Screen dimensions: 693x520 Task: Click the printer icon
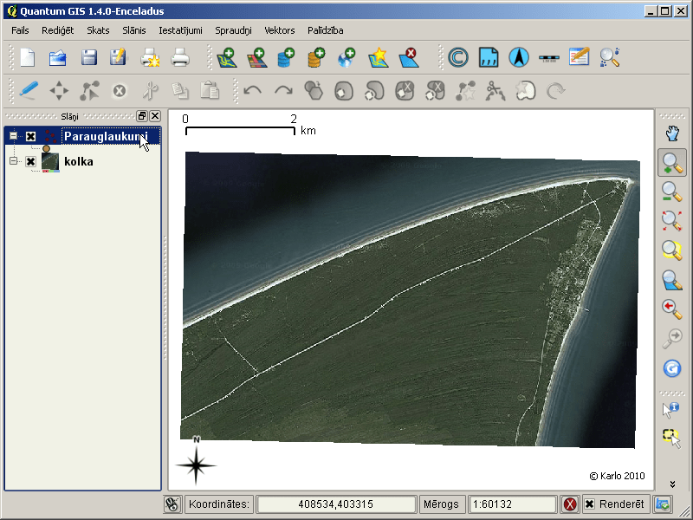point(180,57)
